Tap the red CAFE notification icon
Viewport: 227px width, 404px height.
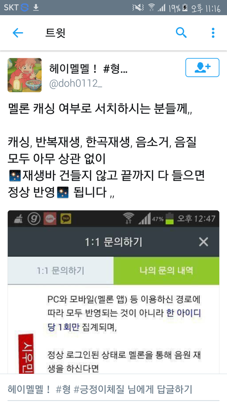point(50,219)
